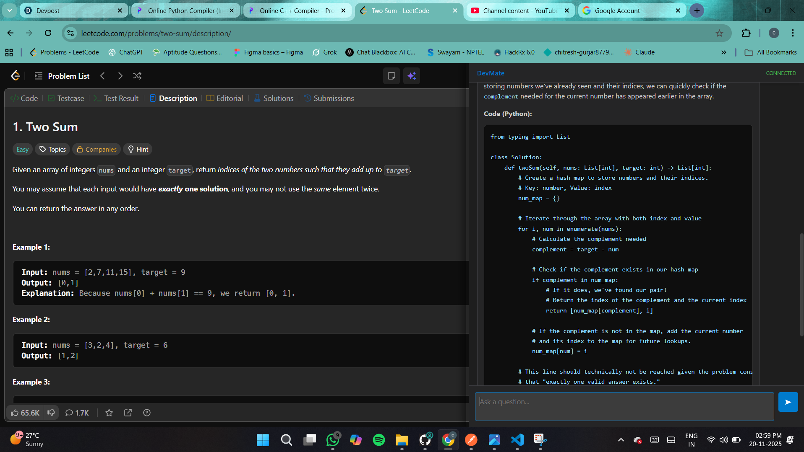Screen dimensions: 804x452
Task: Star this problem as favorite
Action: tap(109, 413)
